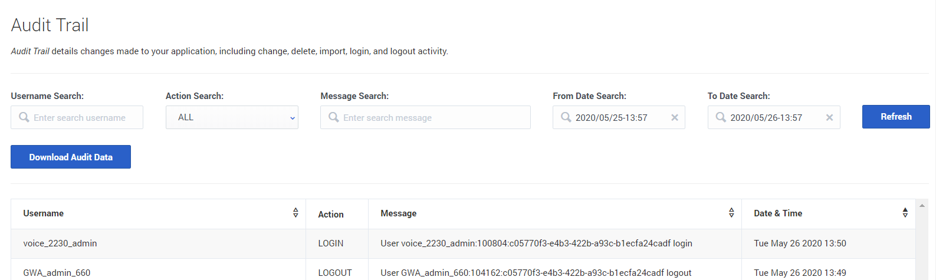936x280 pixels.
Task: Click the Username Search magnifier icon
Action: (24, 117)
